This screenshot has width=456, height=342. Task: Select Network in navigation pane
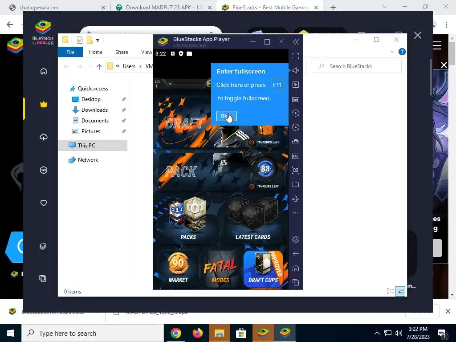point(88,160)
